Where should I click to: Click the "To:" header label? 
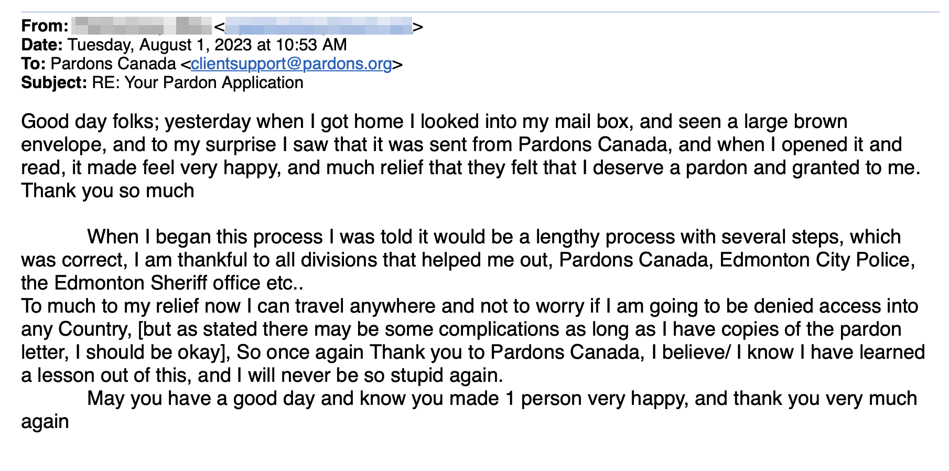point(34,64)
